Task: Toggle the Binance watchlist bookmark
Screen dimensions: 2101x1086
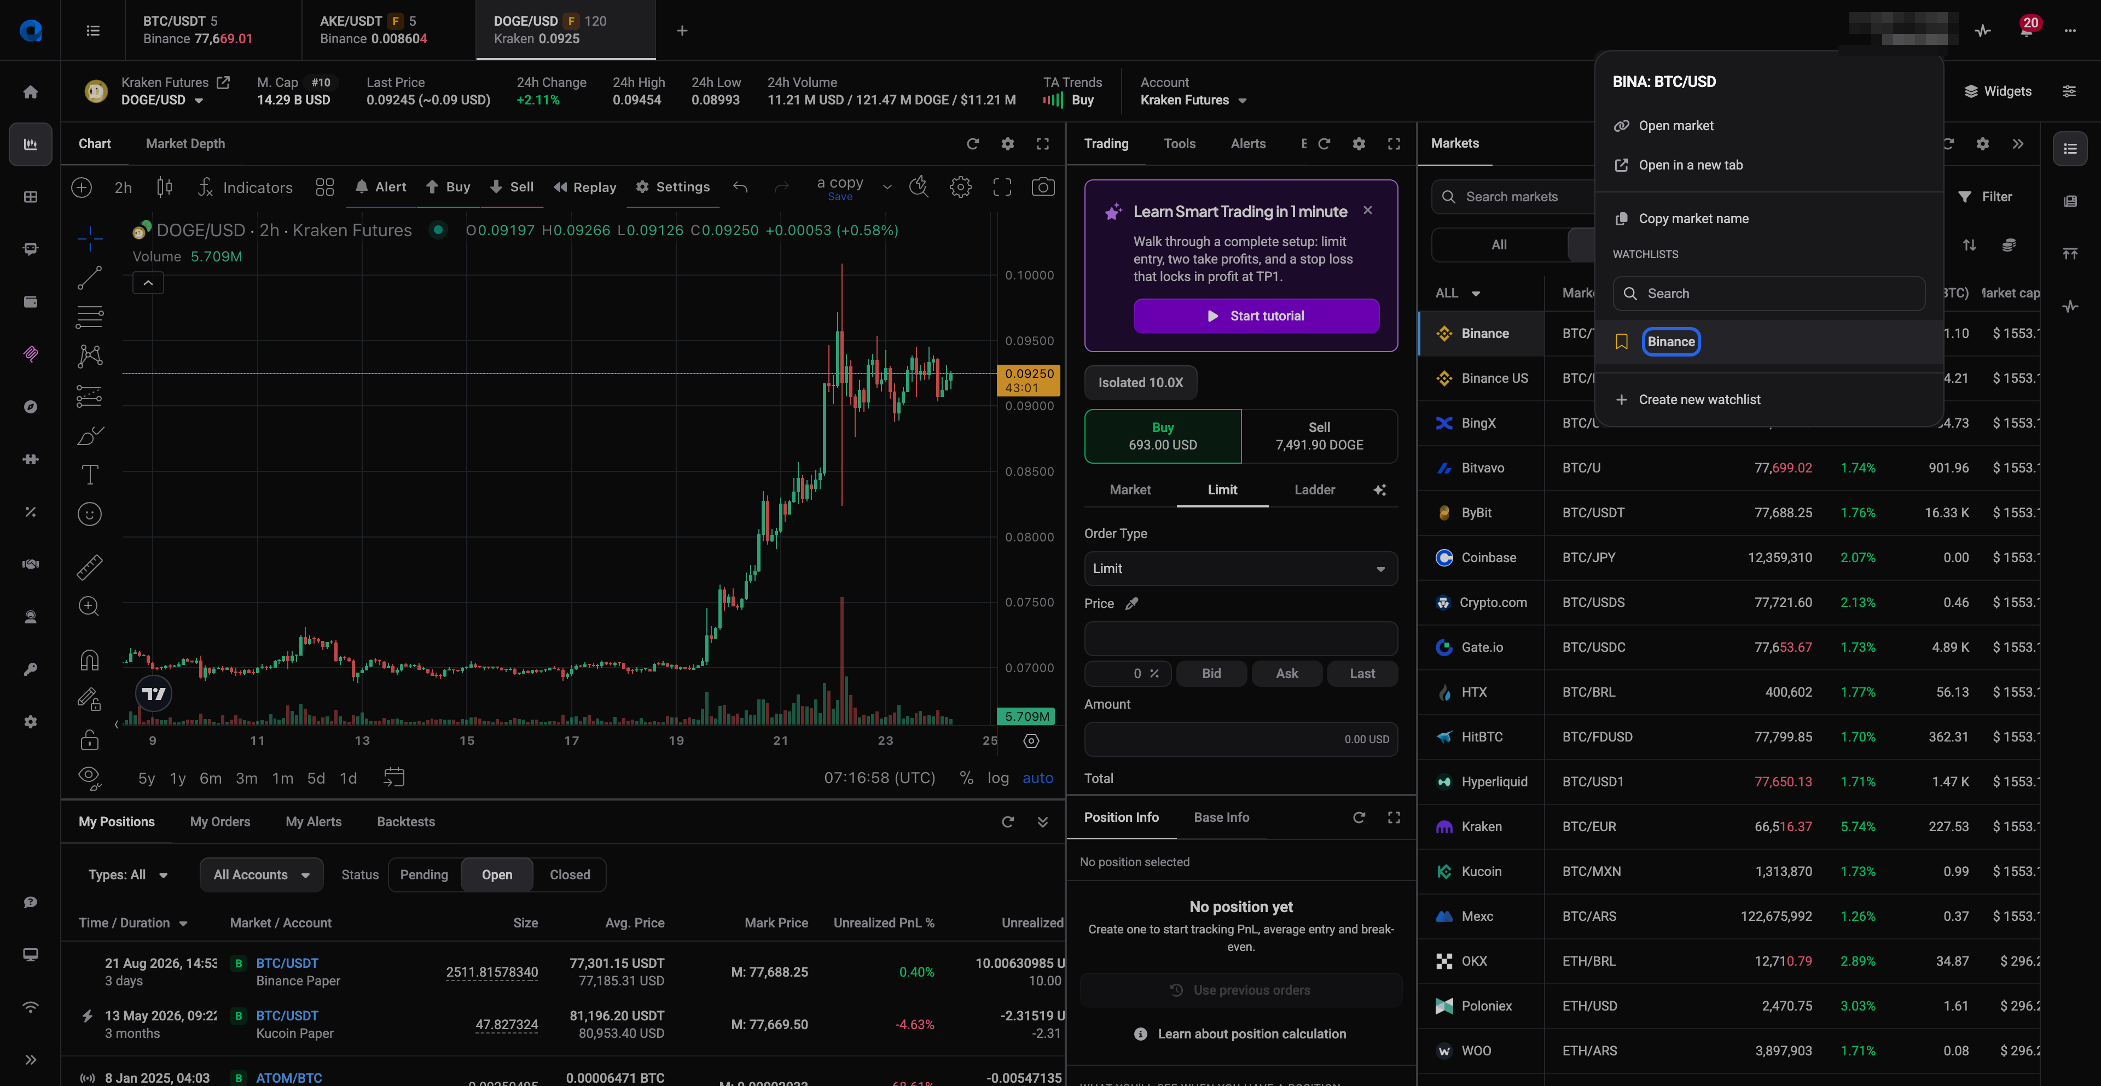Action: click(x=1621, y=342)
